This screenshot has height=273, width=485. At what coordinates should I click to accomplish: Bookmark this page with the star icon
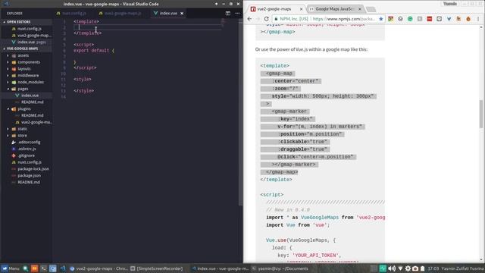(380, 19)
